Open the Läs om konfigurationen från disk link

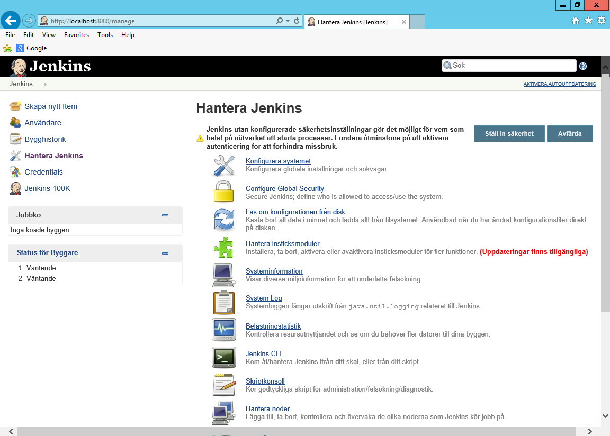tap(296, 212)
